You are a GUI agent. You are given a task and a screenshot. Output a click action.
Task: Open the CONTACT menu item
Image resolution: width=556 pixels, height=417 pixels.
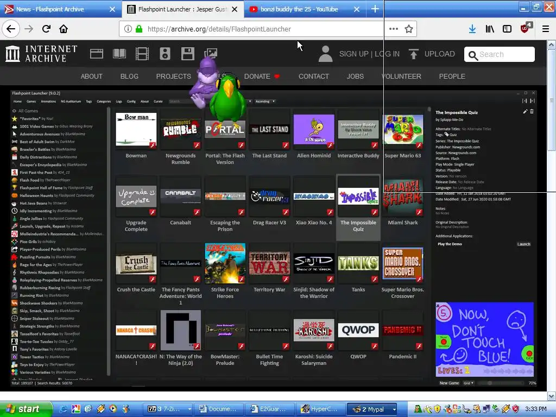(x=314, y=76)
